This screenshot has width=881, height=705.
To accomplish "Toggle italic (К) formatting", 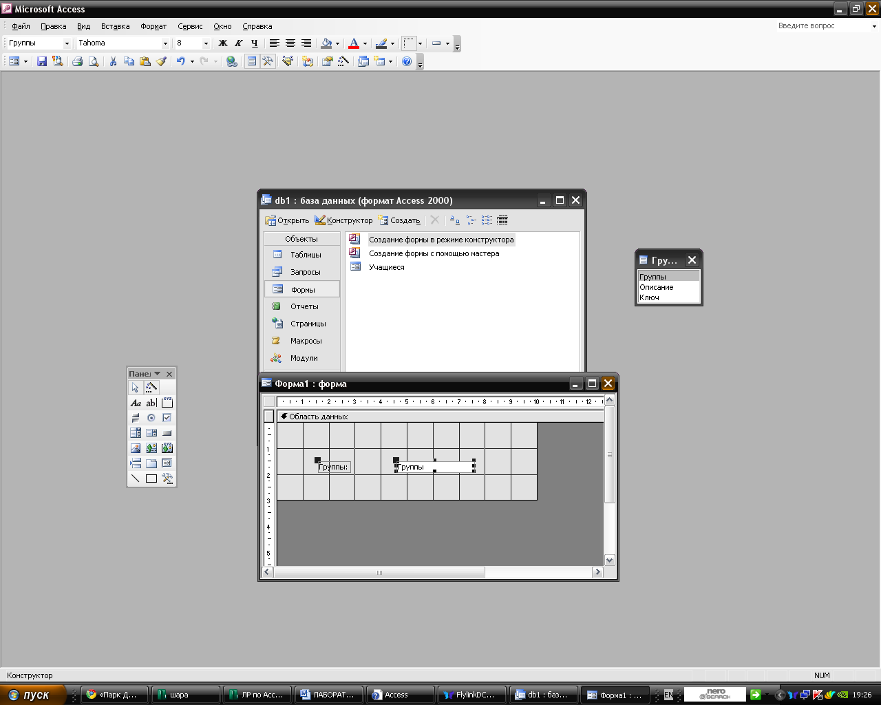I will tap(238, 43).
